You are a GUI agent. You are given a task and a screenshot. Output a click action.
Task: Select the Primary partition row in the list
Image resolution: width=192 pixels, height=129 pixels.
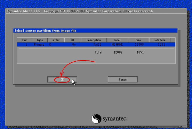[96, 44]
